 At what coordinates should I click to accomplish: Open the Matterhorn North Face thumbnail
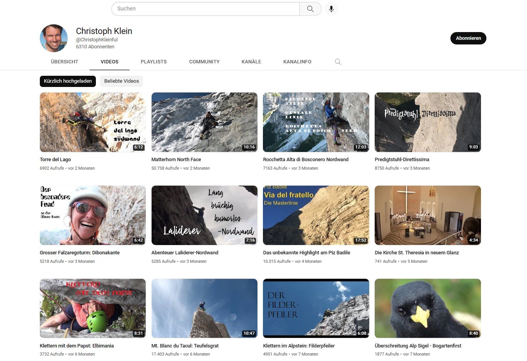coord(204,122)
